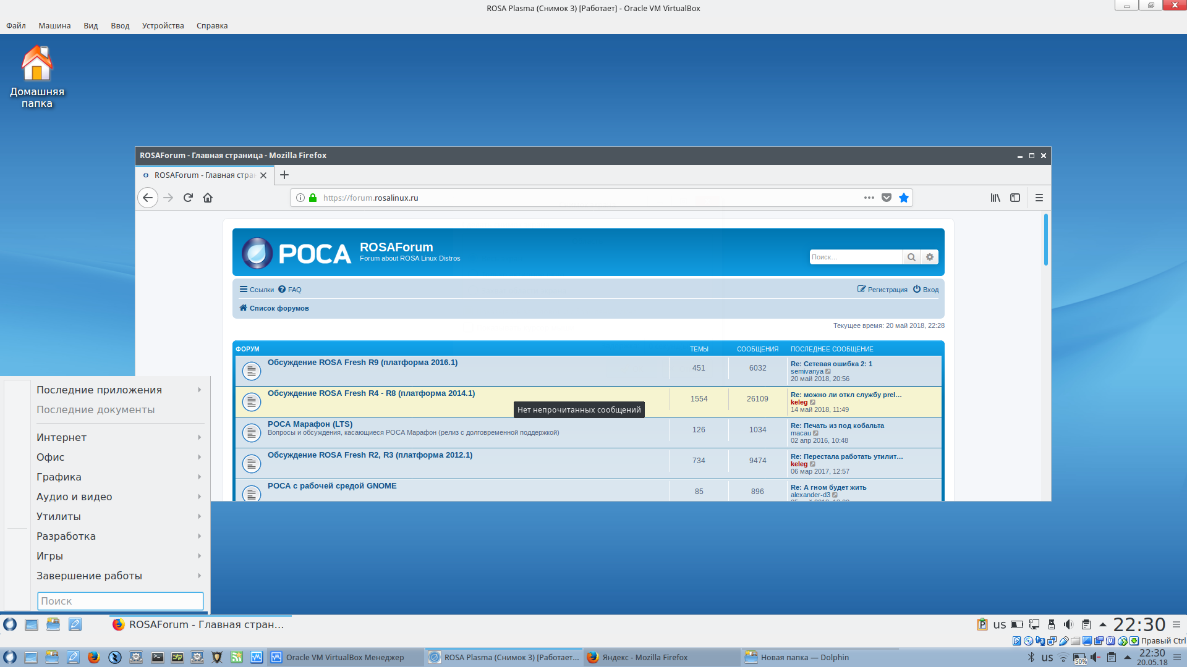Image resolution: width=1187 pixels, height=667 pixels.
Task: Toggle the Firefox sidebar icon
Action: point(1015,198)
